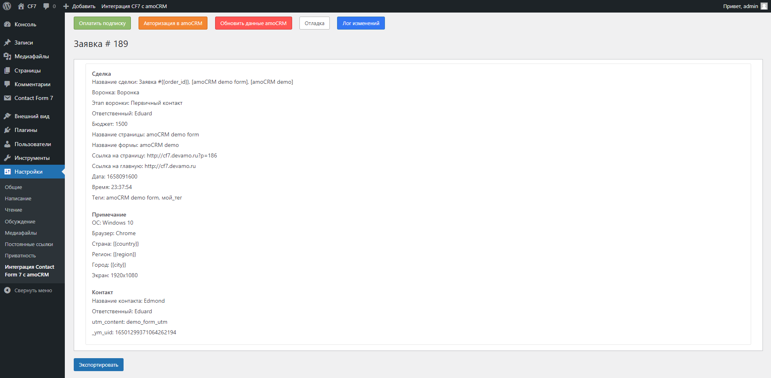Image resolution: width=771 pixels, height=378 pixels.
Task: Collapse the sidebar via Свернуть меню
Action: 32,290
